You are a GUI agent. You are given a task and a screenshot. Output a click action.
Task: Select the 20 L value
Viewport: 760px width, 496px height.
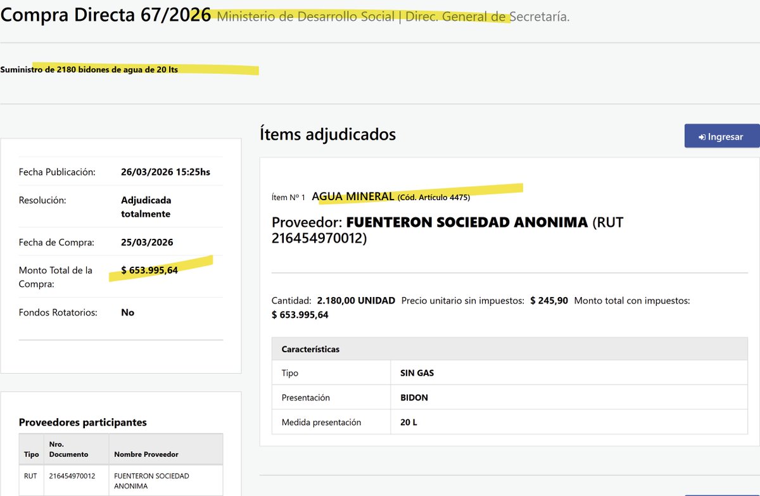tap(408, 422)
